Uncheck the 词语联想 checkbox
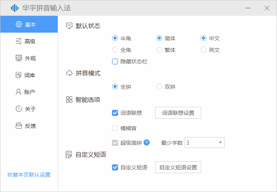Viewport: 277px width, 192px height. [x=115, y=113]
